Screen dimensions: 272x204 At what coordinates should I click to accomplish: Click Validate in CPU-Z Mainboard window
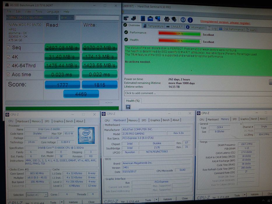[x=167, y=199]
